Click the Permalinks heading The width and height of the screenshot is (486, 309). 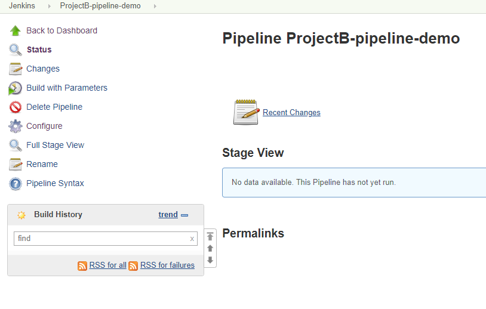[253, 233]
